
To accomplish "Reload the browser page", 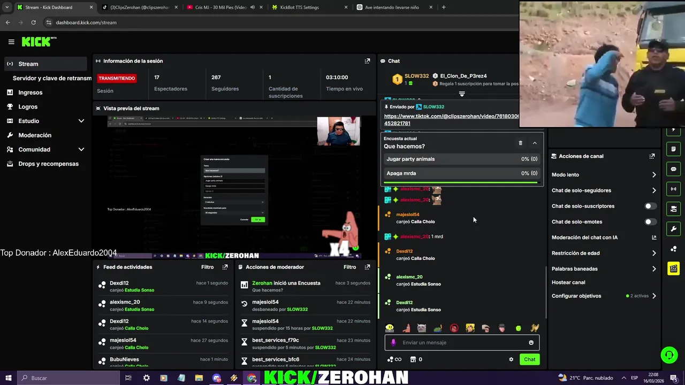I will click(x=33, y=22).
